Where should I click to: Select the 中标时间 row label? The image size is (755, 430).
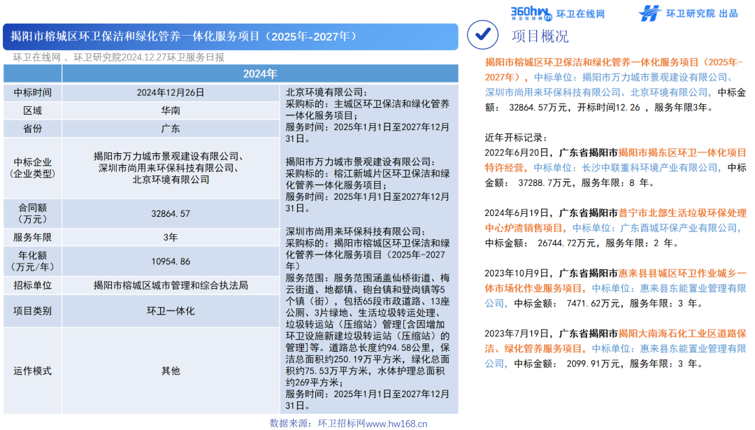pyautogui.click(x=33, y=92)
